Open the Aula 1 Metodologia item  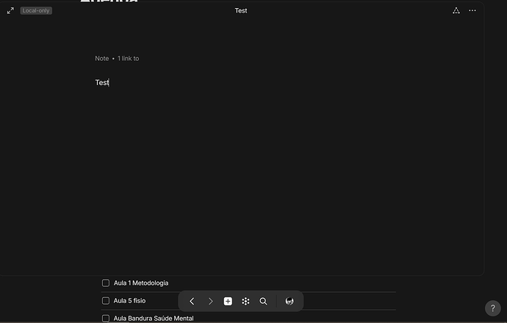pyautogui.click(x=141, y=283)
